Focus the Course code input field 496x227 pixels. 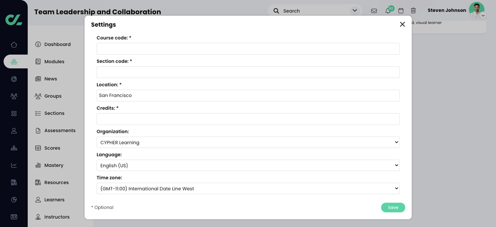tap(248, 49)
